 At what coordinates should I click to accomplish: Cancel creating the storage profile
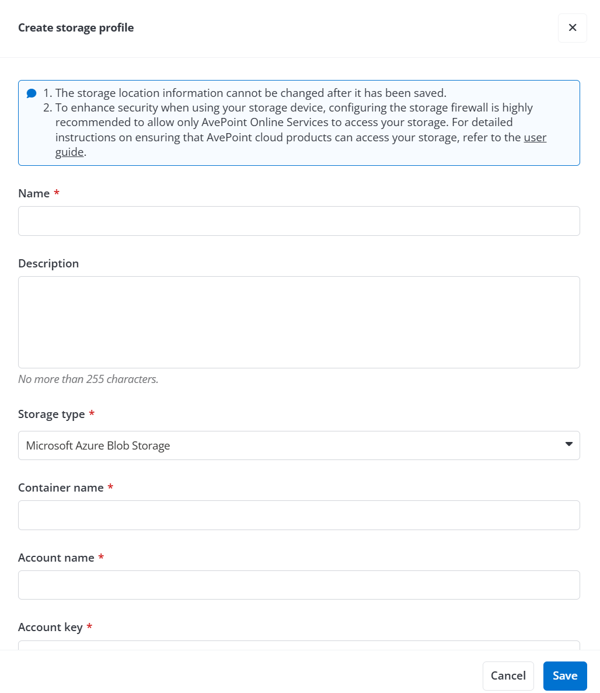point(508,675)
